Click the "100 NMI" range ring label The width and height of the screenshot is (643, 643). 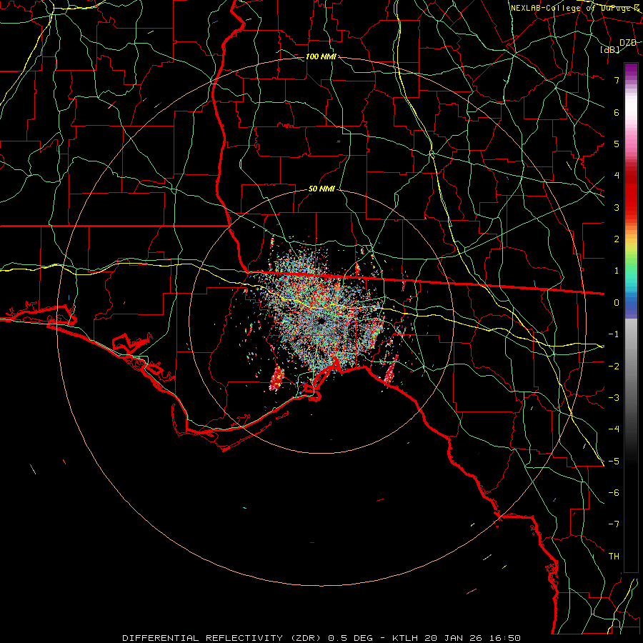click(x=321, y=56)
